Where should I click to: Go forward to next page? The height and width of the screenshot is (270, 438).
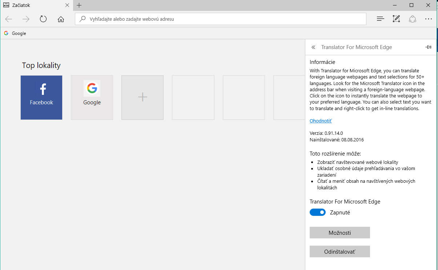click(26, 19)
